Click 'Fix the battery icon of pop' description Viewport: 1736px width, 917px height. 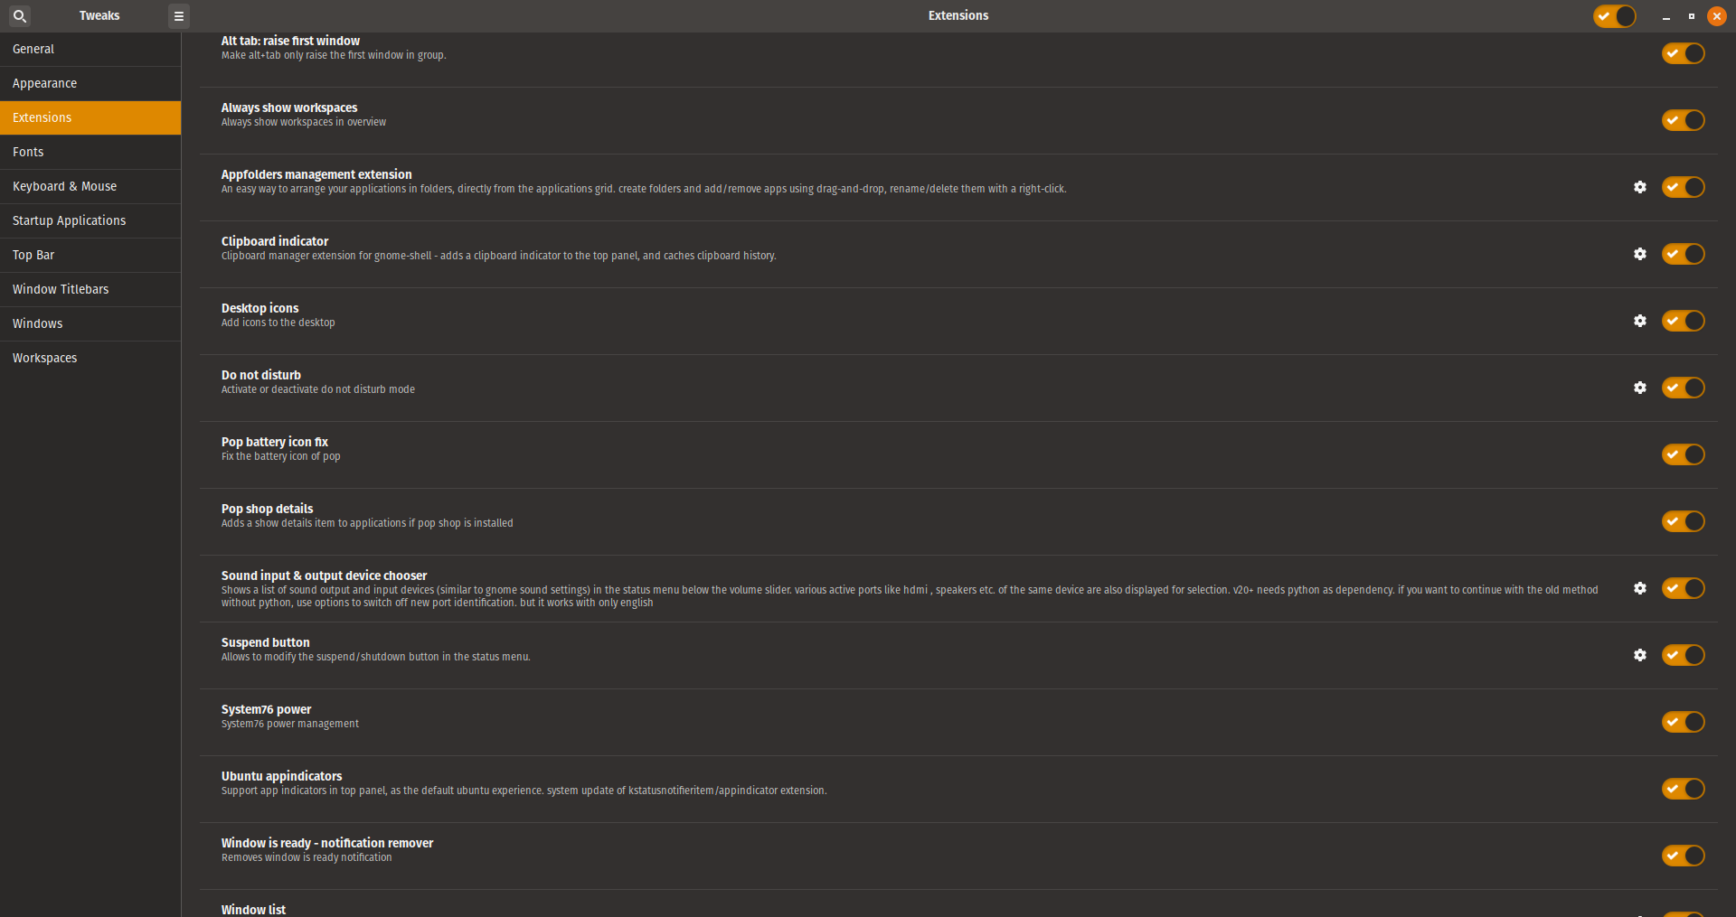[x=280, y=456]
